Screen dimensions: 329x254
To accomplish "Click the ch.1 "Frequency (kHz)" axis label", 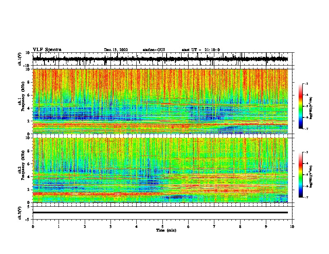I will pyautogui.click(x=22, y=96).
